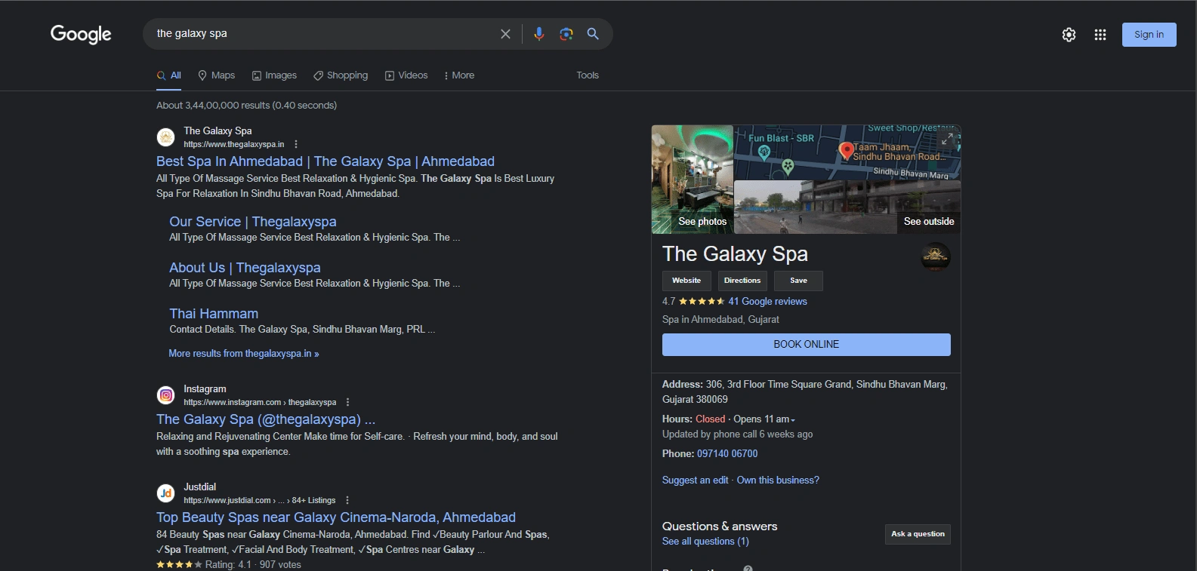
Task: Submit search with the magnifier icon
Action: tap(593, 34)
